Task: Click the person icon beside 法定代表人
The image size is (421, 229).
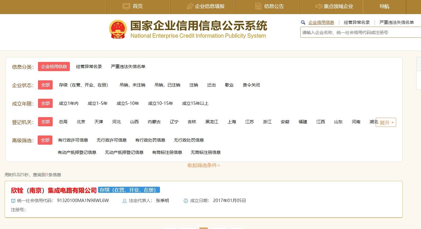Action: pos(124,201)
